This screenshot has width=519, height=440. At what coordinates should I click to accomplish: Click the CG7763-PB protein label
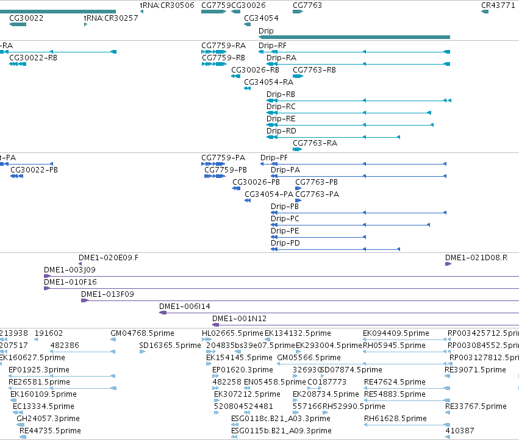click(x=317, y=182)
